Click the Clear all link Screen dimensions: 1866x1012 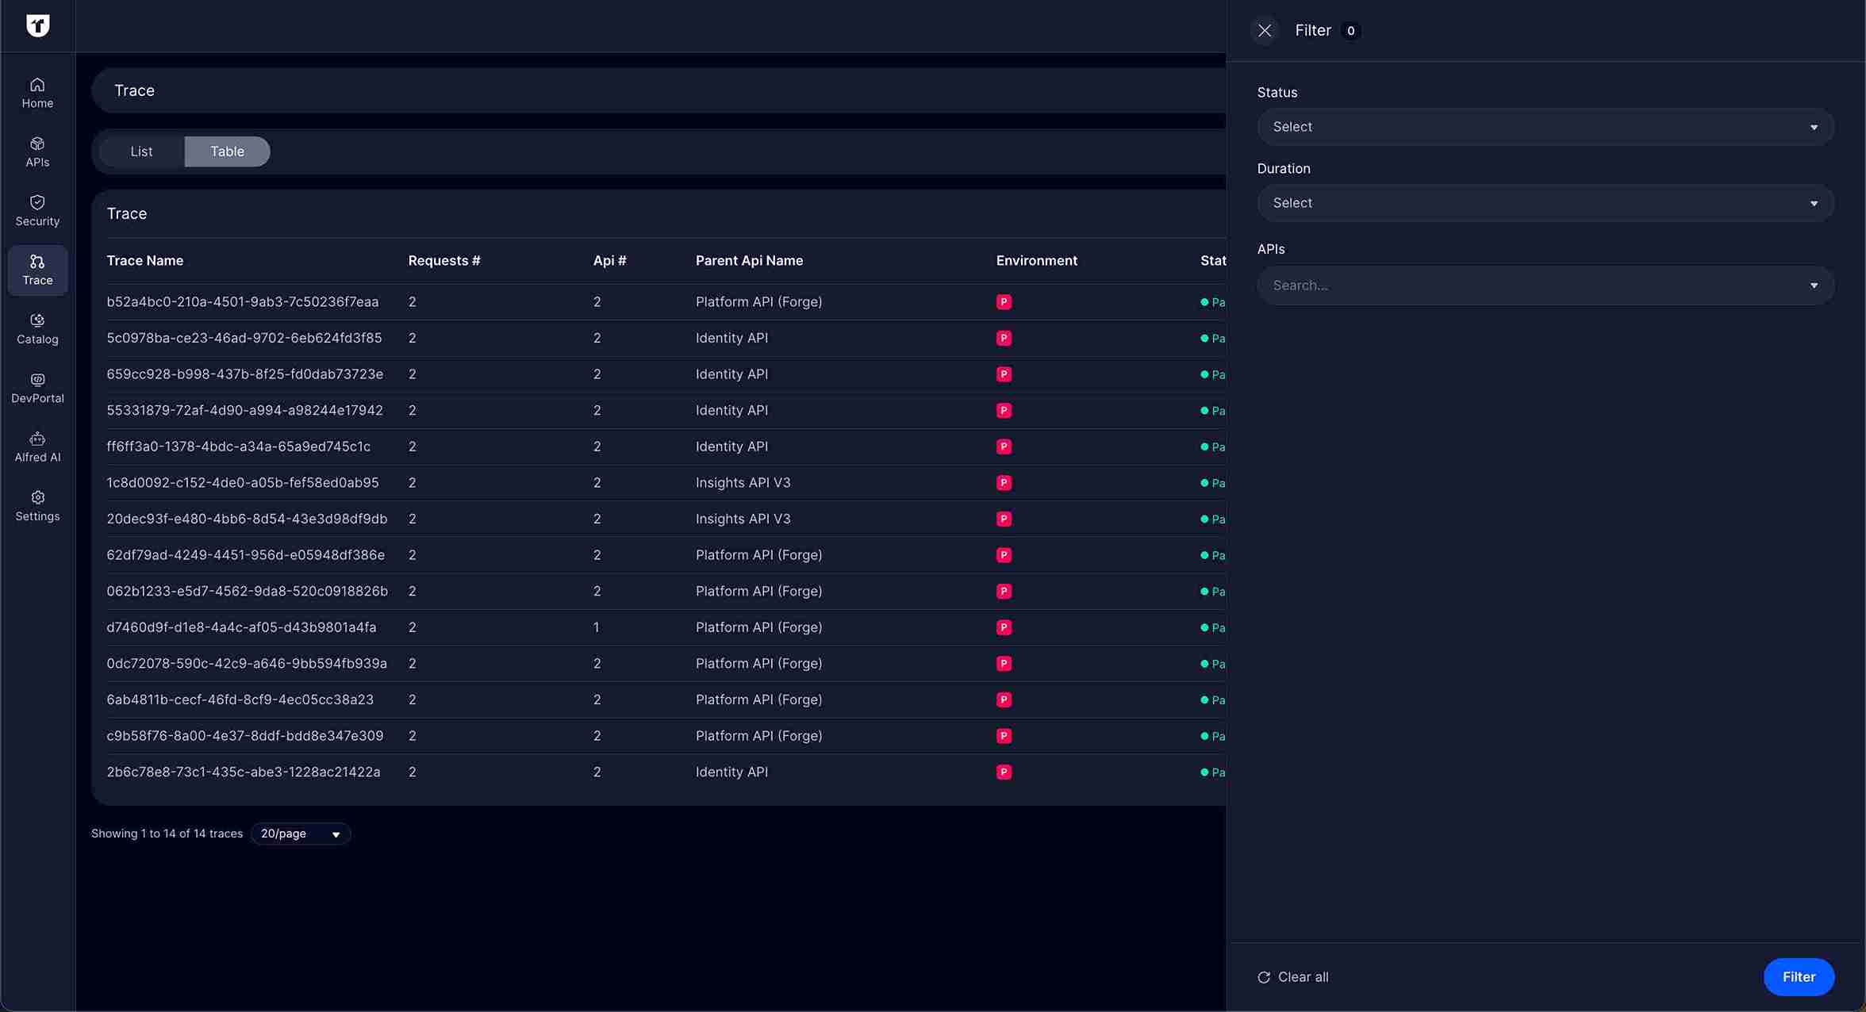tap(1293, 977)
